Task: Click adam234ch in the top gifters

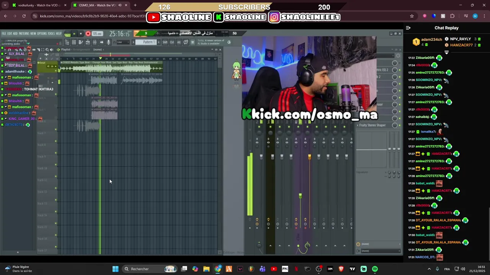Action: (x=431, y=40)
